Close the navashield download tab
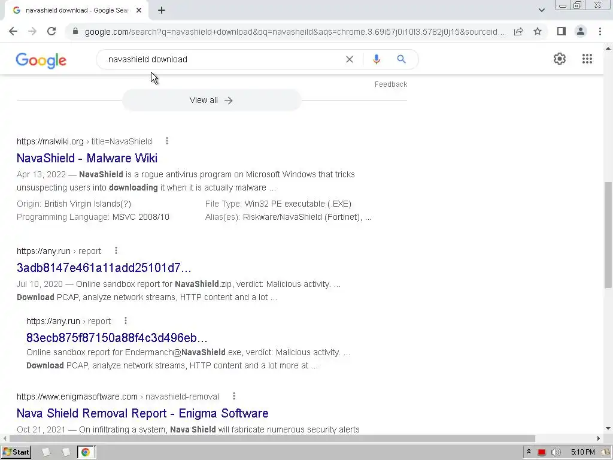This screenshot has height=460, width=613. pyautogui.click(x=139, y=10)
